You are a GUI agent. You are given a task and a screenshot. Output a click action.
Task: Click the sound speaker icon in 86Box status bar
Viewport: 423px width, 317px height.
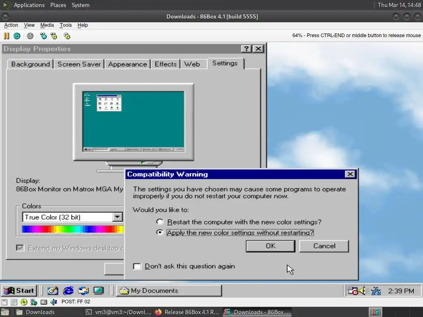click(x=54, y=302)
